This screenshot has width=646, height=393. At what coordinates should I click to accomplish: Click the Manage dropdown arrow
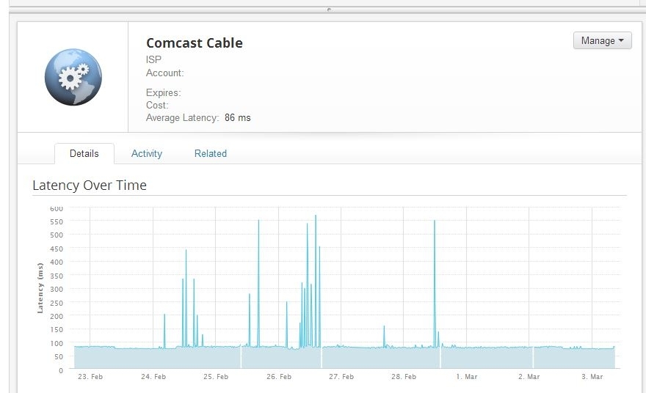pyautogui.click(x=621, y=41)
